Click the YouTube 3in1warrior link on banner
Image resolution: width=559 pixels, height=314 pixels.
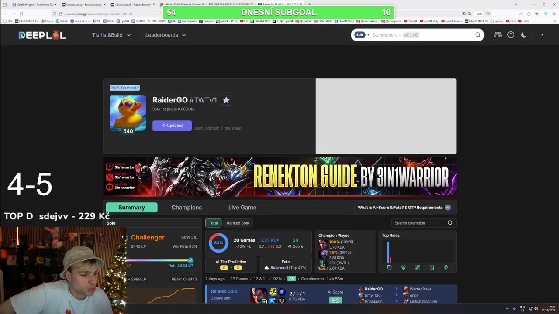pyautogui.click(x=121, y=187)
